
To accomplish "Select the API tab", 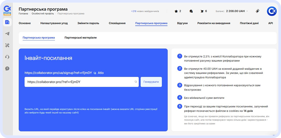I will pos(270,23).
